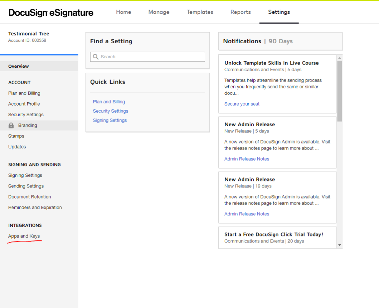This screenshot has width=379, height=308.
Task: Open Apps and Keys under Integrations
Action: tap(24, 236)
